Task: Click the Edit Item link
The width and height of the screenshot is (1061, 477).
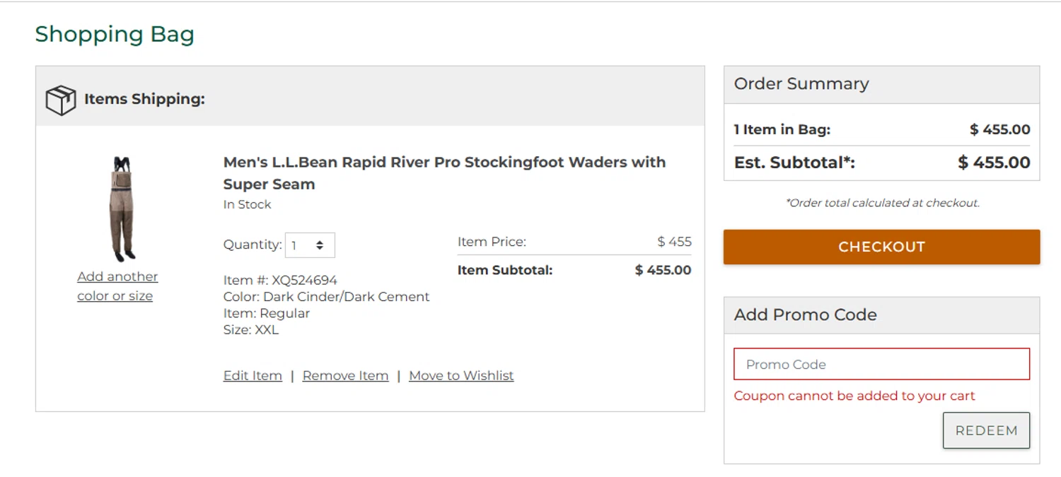Action: click(x=253, y=376)
